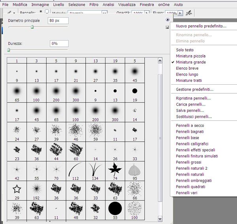This screenshot has height=224, width=237.
Task: Choose the curved stroke brush 112
Action: coord(76,171)
